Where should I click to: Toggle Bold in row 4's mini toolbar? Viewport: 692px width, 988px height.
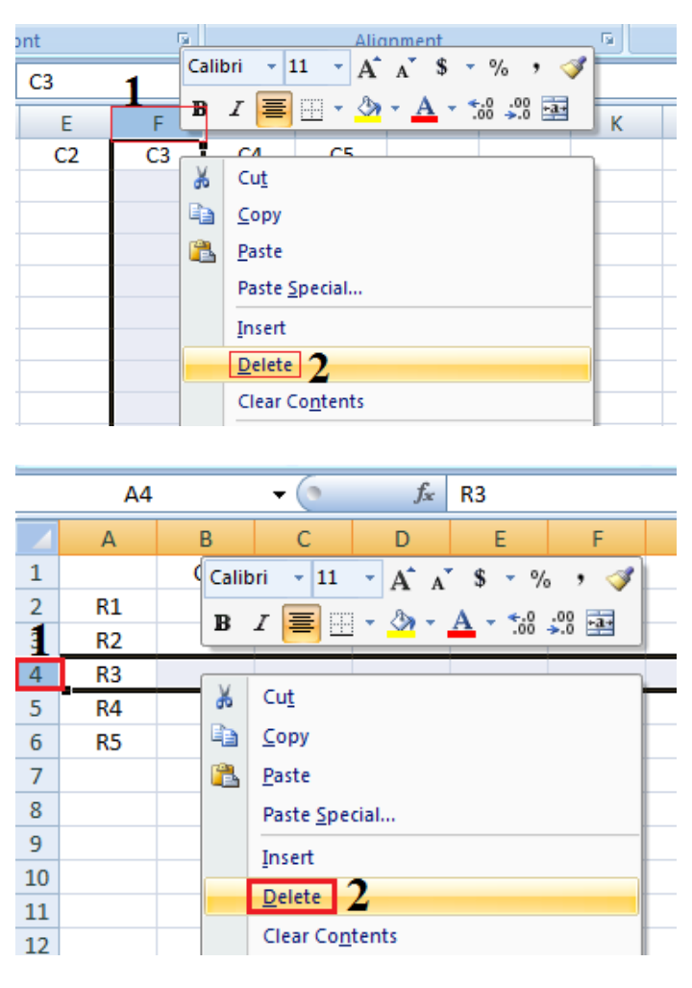click(223, 623)
